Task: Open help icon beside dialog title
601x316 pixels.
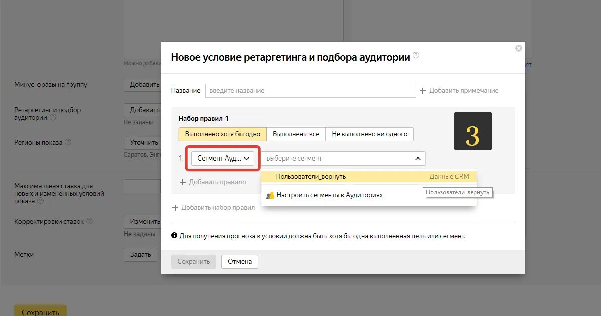Action: 416,55
